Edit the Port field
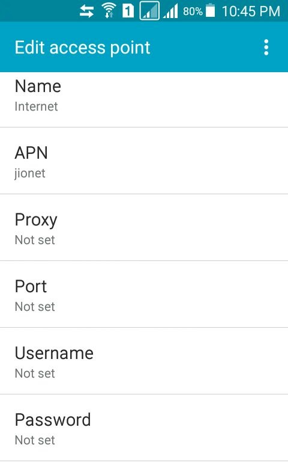 pos(144,295)
